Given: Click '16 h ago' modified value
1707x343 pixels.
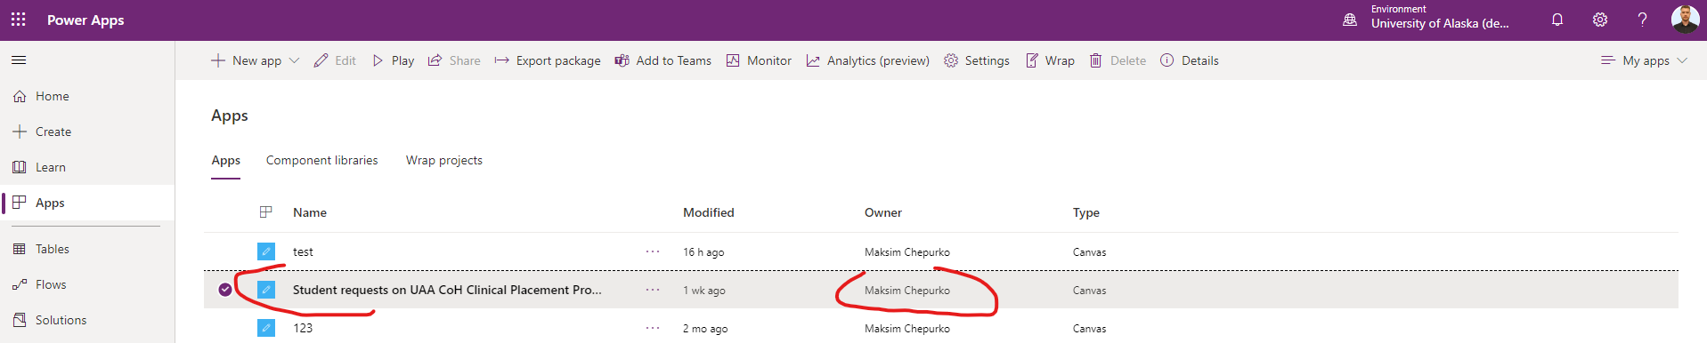Looking at the screenshot, I should [x=703, y=252].
